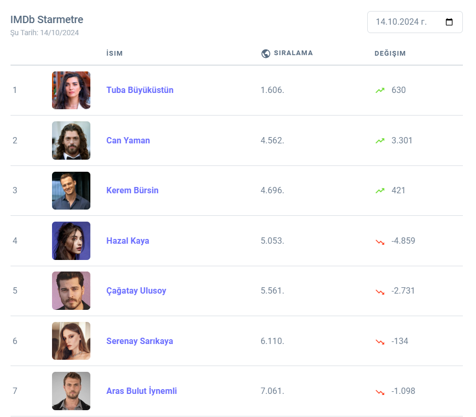Click the green upward trend icon for Tuba Büyüküstün
The width and height of the screenshot is (476, 417).
coord(380,90)
